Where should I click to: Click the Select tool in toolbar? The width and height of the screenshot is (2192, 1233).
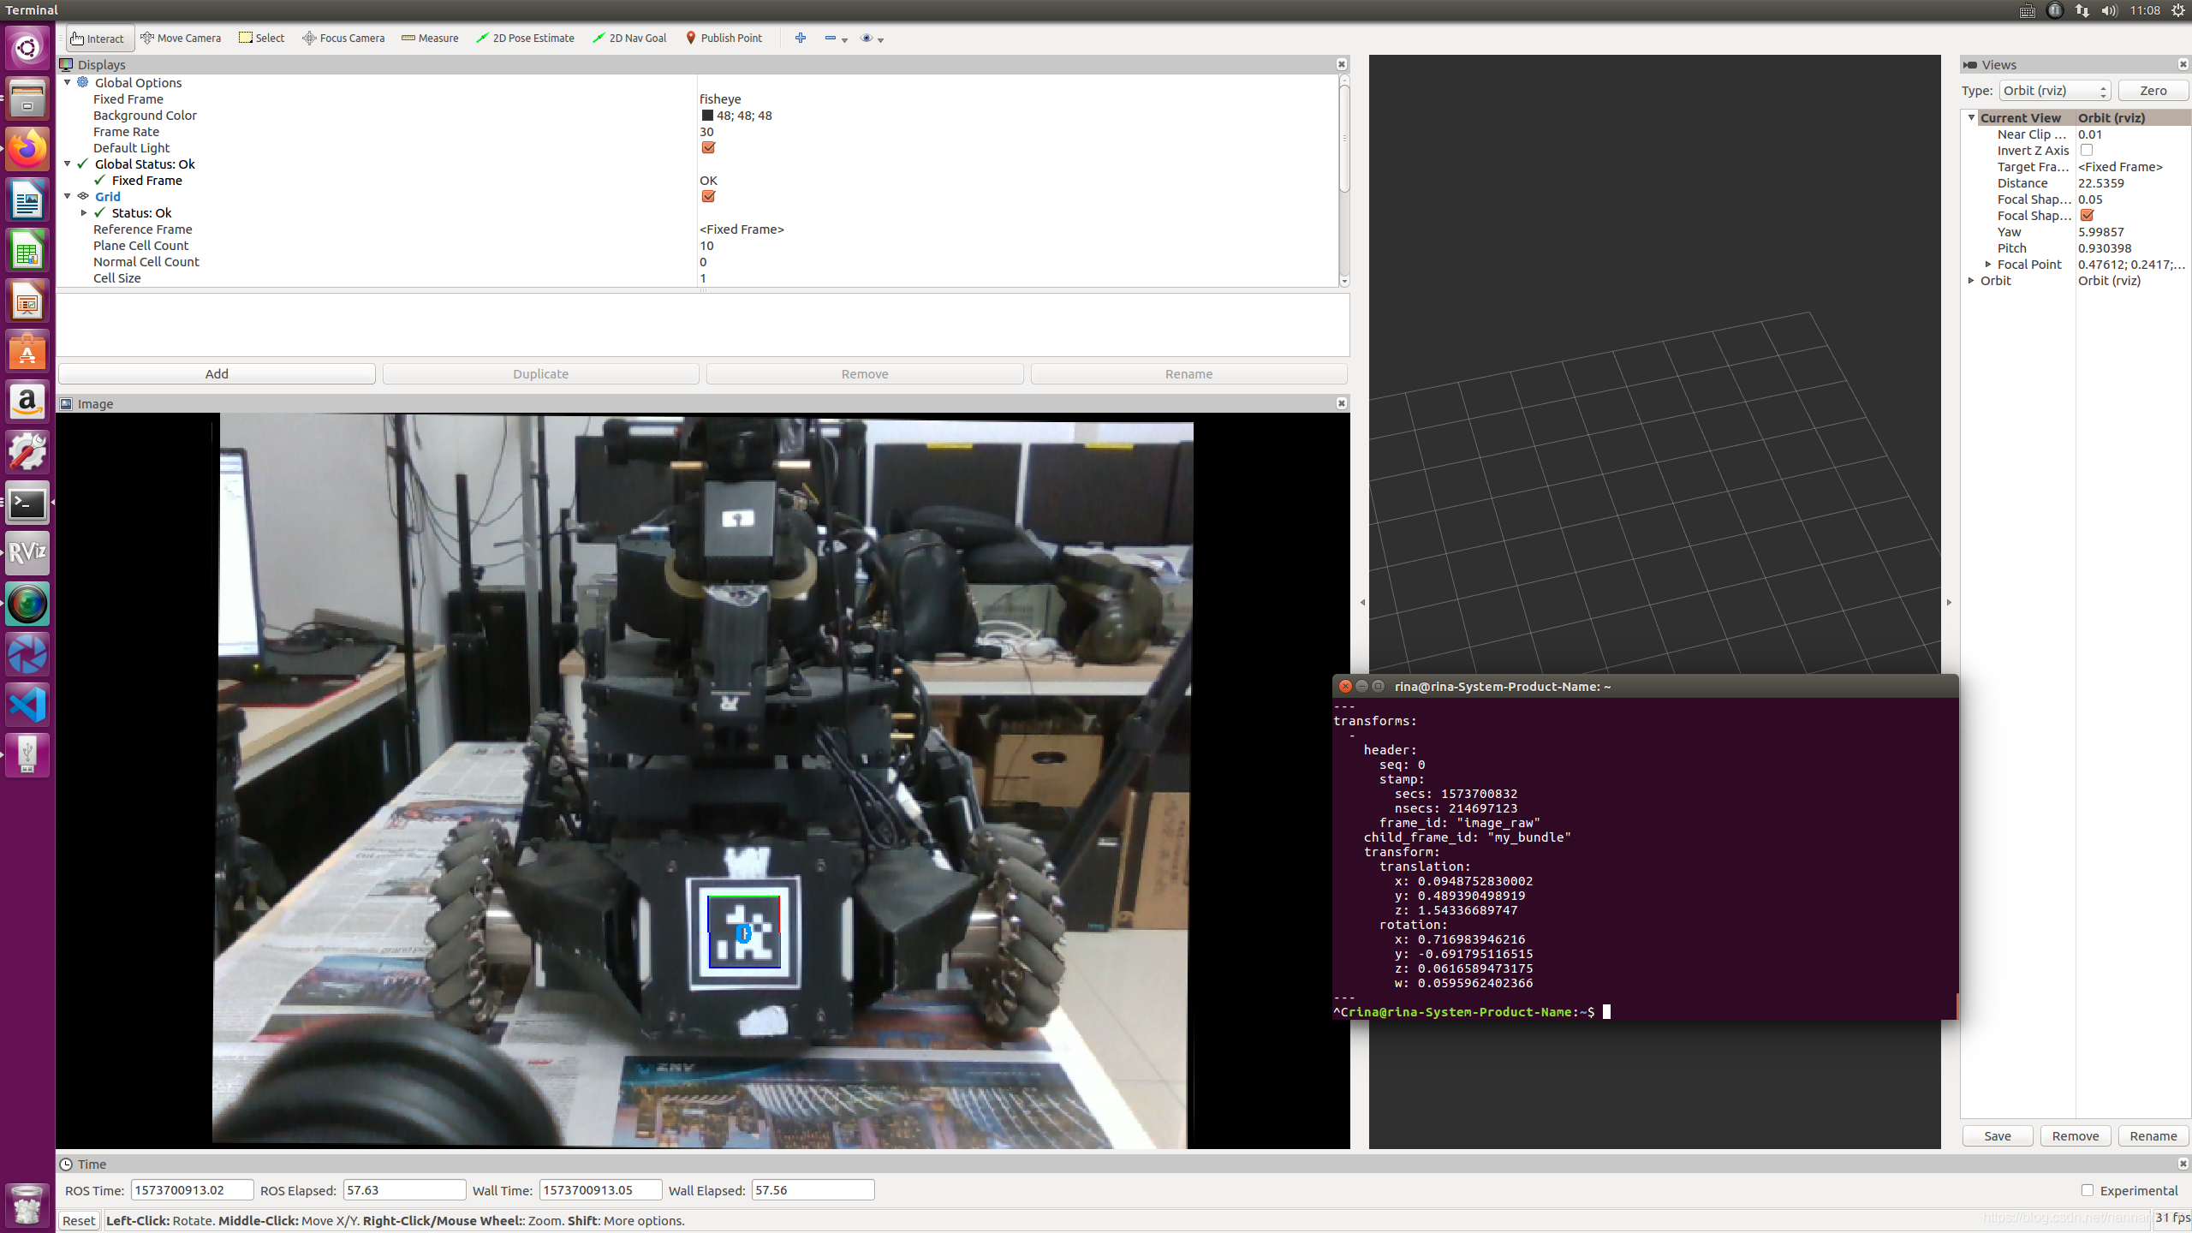pyautogui.click(x=261, y=38)
